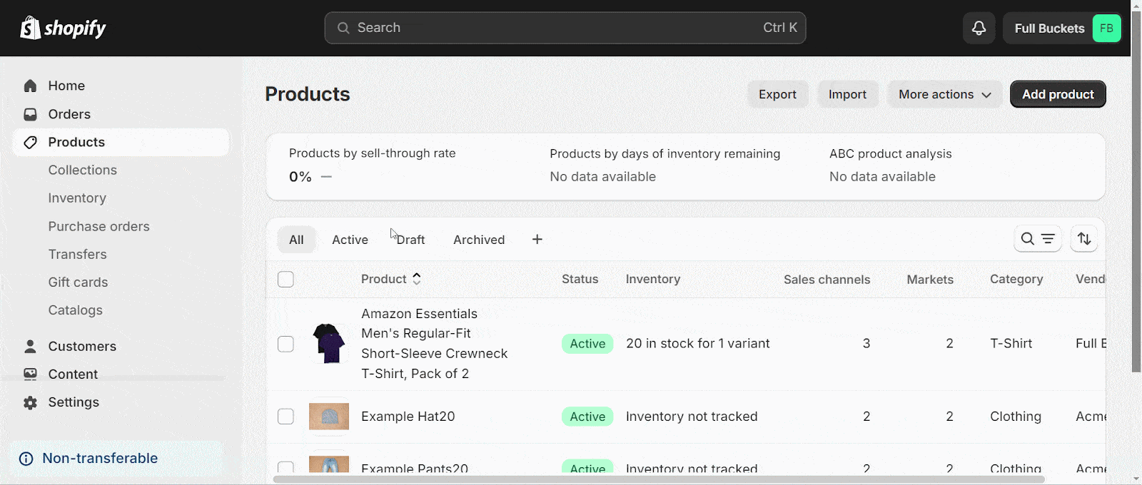The image size is (1142, 485).
Task: Click the Export button
Action: click(x=777, y=94)
